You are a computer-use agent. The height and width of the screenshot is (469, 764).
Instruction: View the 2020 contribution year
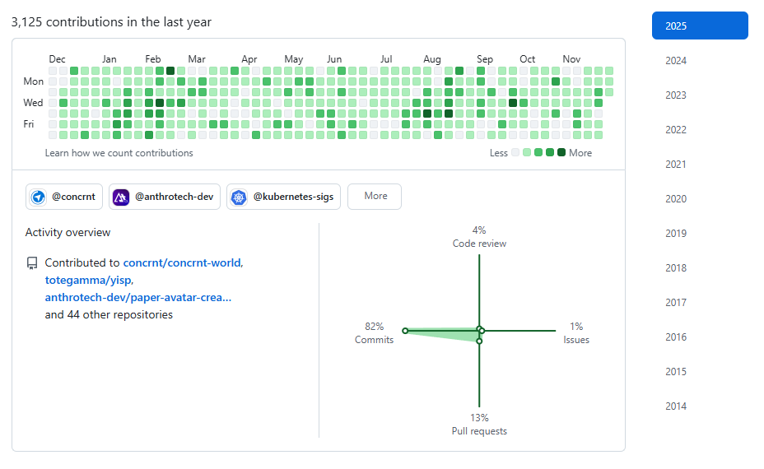pyautogui.click(x=676, y=199)
